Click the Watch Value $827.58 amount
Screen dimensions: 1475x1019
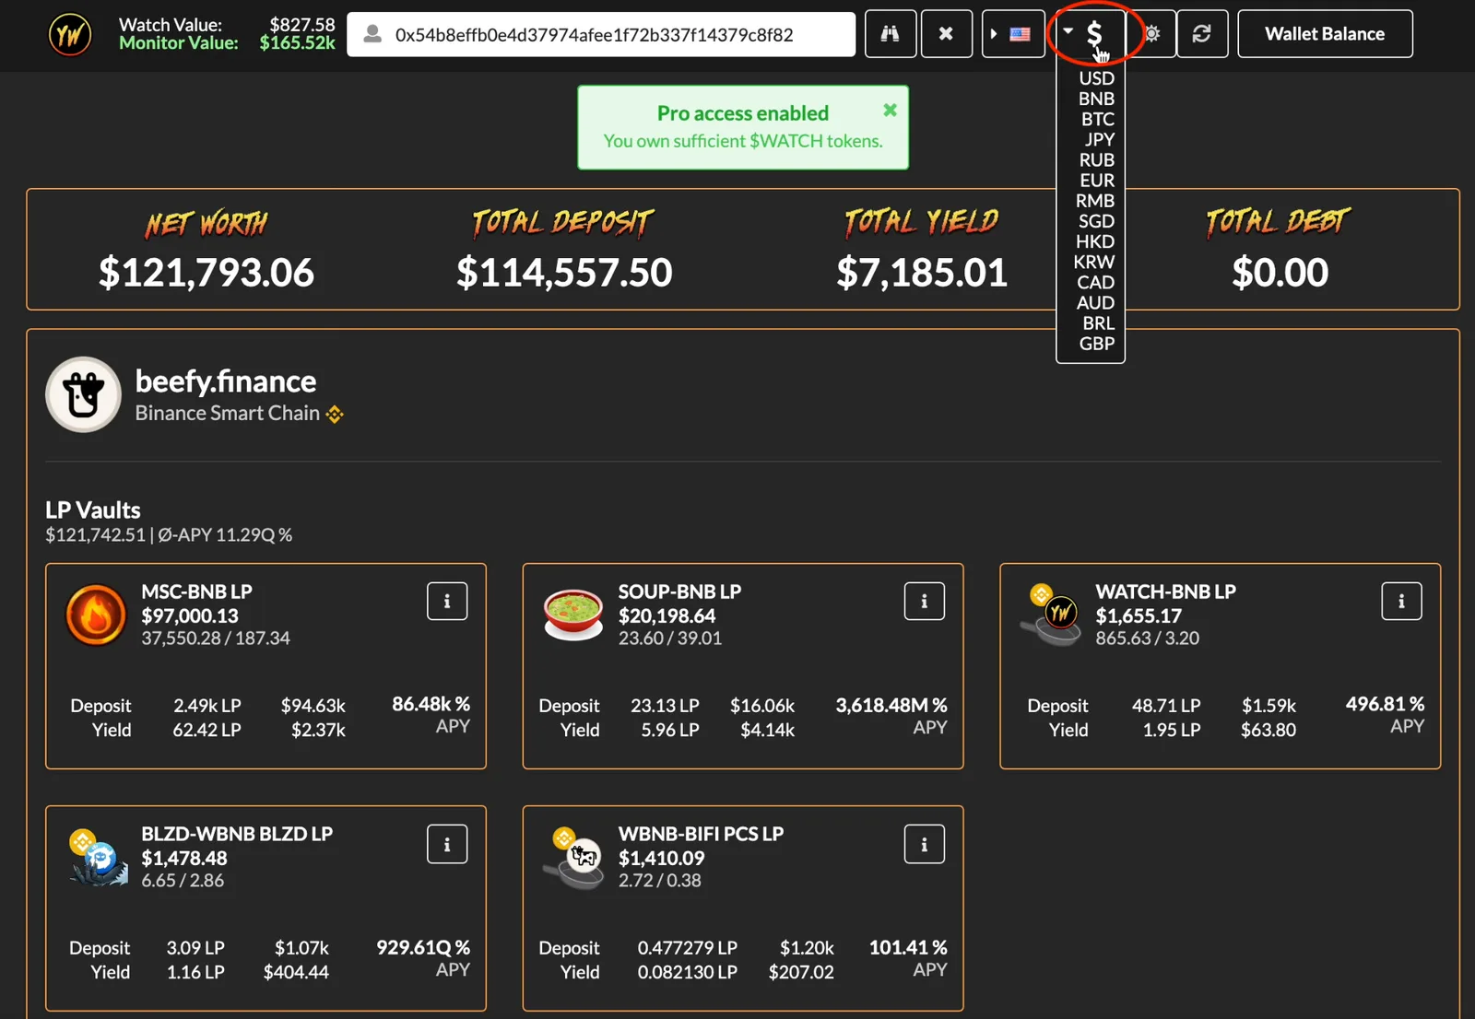(x=302, y=25)
